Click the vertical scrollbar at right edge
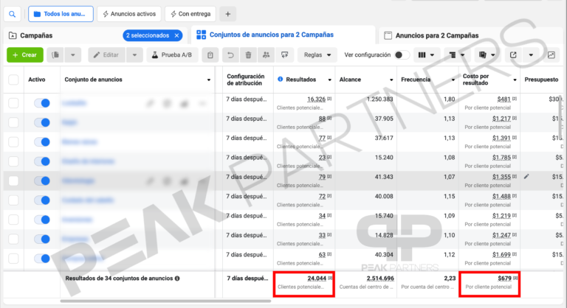Image resolution: width=567 pixels, height=308 pixels. (x=561, y=116)
